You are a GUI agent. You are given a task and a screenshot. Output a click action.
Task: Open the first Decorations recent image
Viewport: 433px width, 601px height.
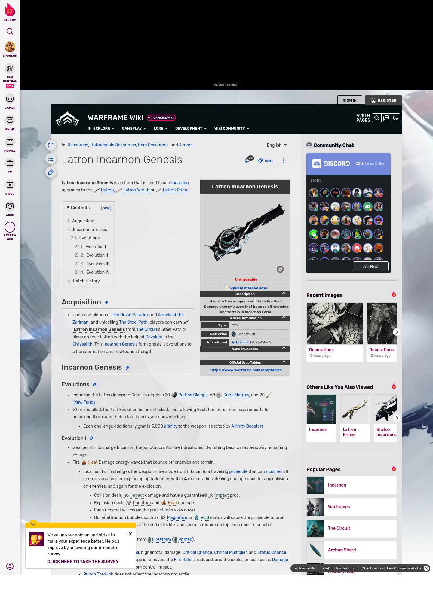[335, 332]
